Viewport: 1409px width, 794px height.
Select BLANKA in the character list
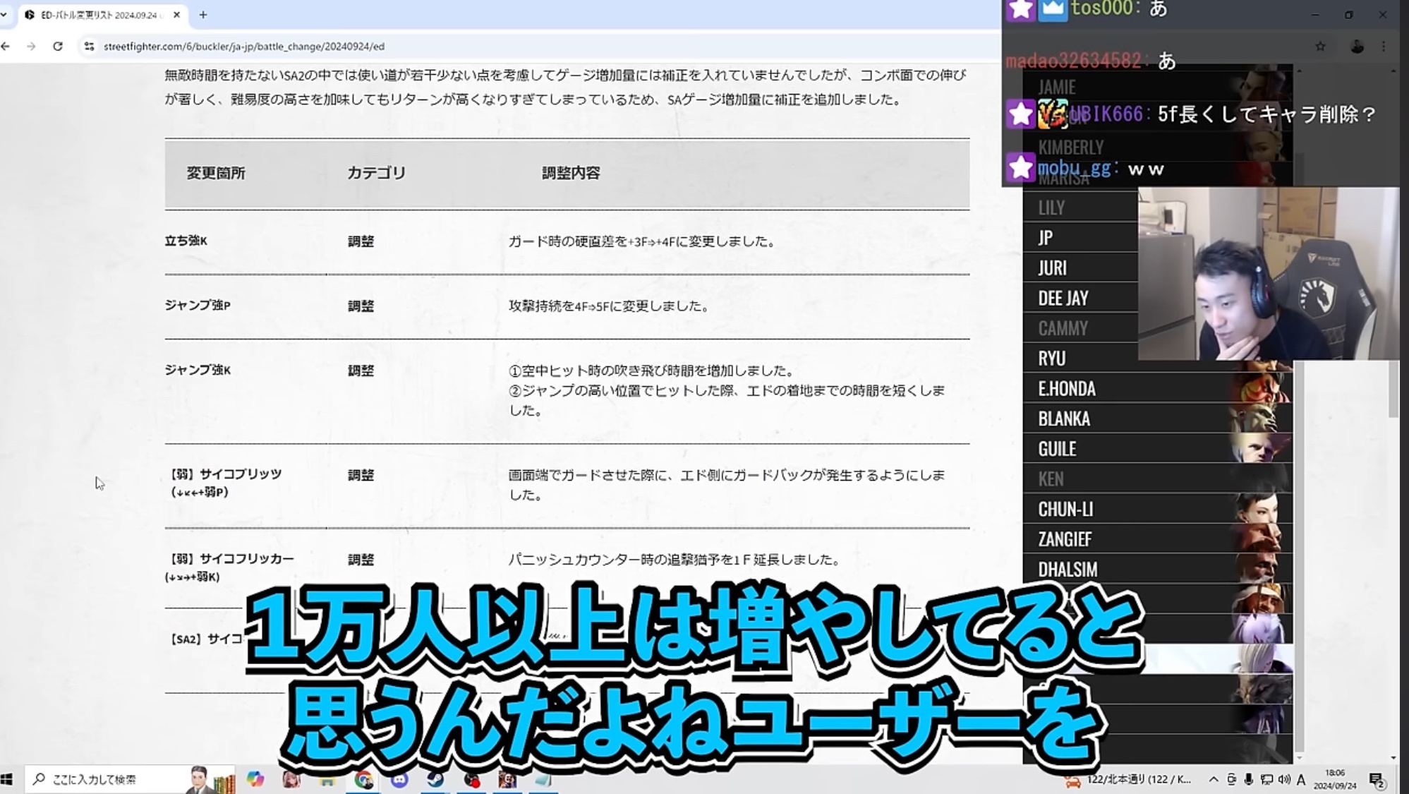[x=1157, y=419]
